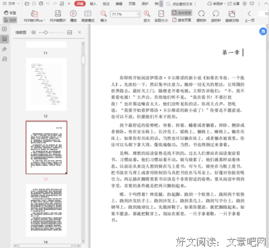Toggle 适合宽度 fit width
The width and height of the screenshot is (269, 248).
[x=182, y=13]
